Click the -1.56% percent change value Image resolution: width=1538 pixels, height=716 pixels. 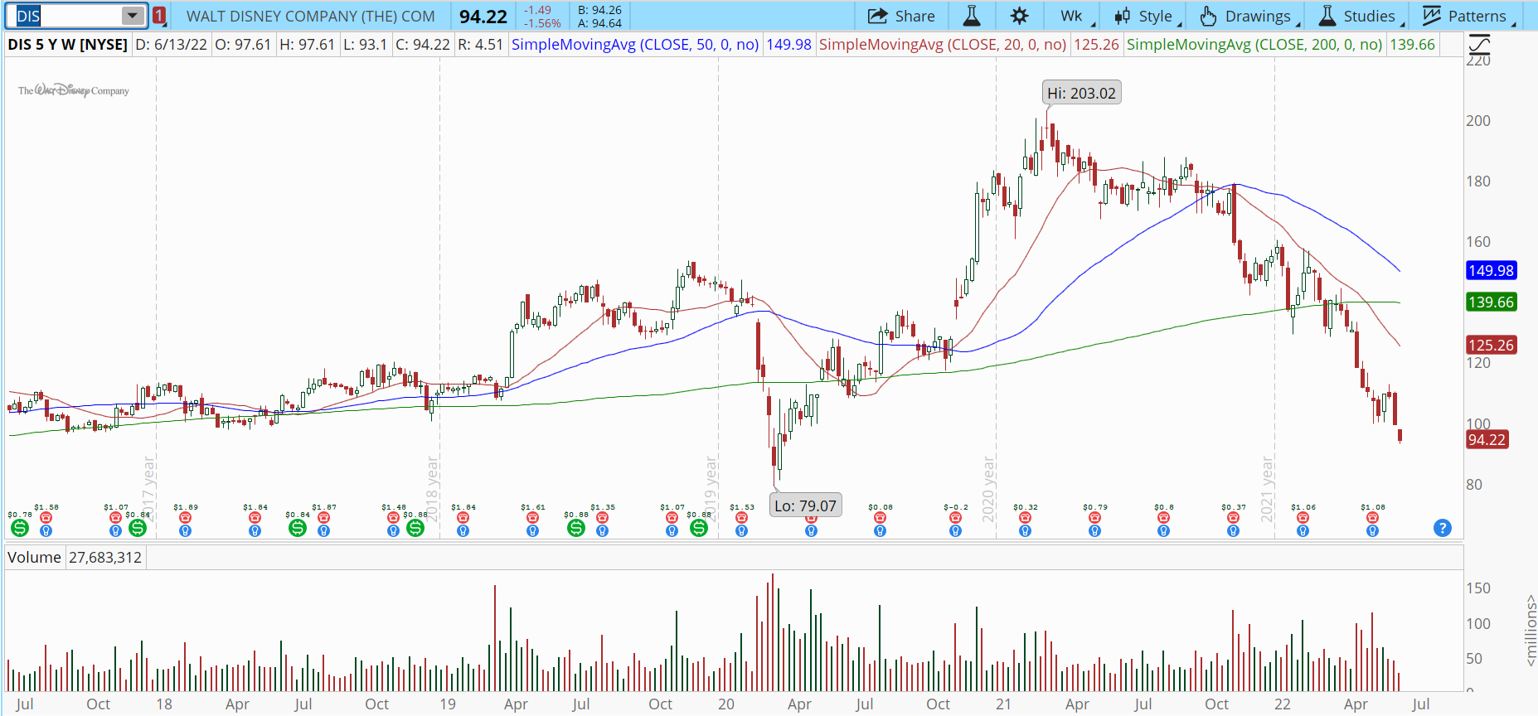542,23
